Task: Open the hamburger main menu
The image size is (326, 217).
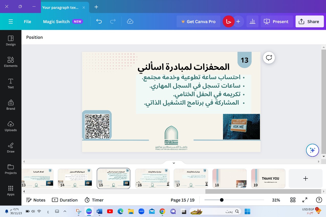Action: (x=11, y=21)
